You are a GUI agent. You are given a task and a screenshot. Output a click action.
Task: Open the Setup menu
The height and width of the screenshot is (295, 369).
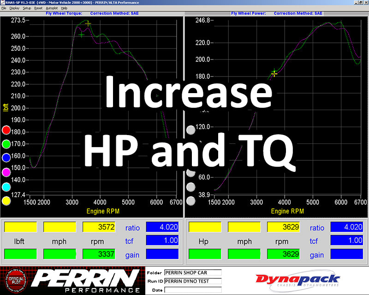tap(27, 8)
